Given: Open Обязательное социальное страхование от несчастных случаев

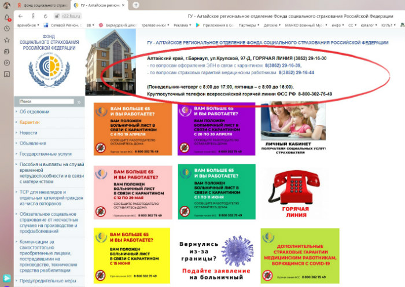Looking at the screenshot, I should pyautogui.click(x=49, y=222).
